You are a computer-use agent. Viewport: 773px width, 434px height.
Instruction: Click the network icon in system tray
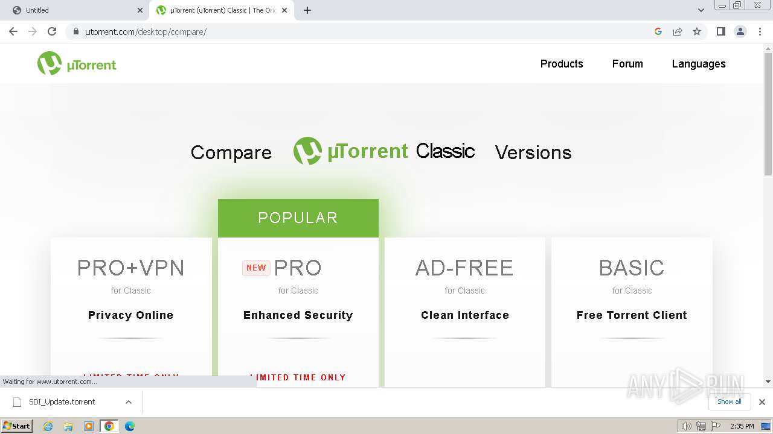click(701, 426)
